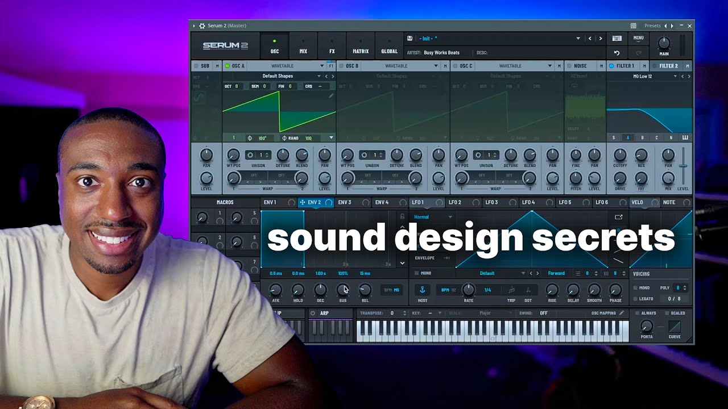728x409 pixels.
Task: Click the filter routing A button
Action: [628, 137]
